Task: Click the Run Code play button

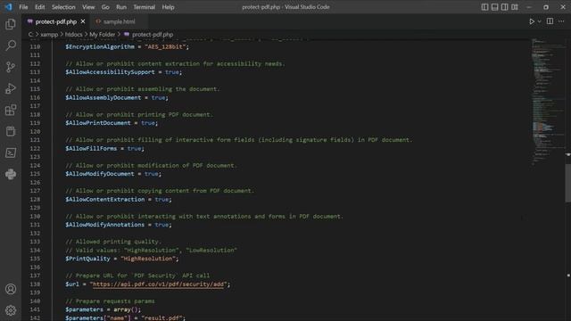Action: (532, 21)
